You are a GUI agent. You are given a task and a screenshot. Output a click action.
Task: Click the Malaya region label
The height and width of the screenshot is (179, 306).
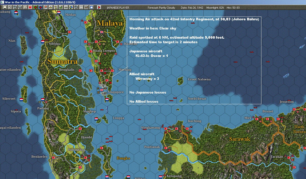tap(110, 23)
